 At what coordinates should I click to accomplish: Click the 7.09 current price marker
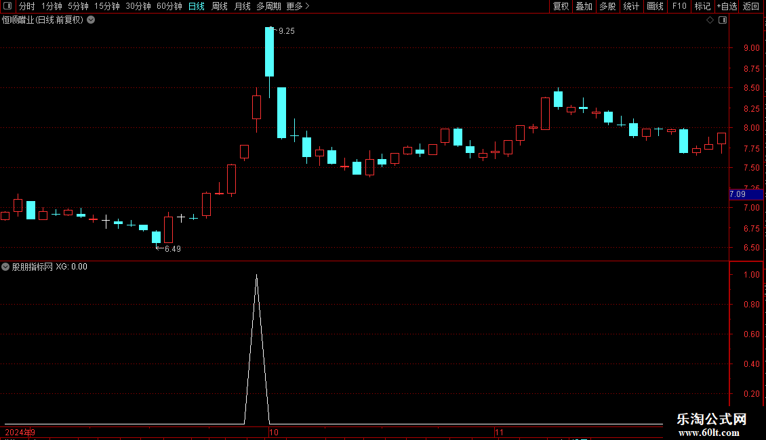[746, 194]
